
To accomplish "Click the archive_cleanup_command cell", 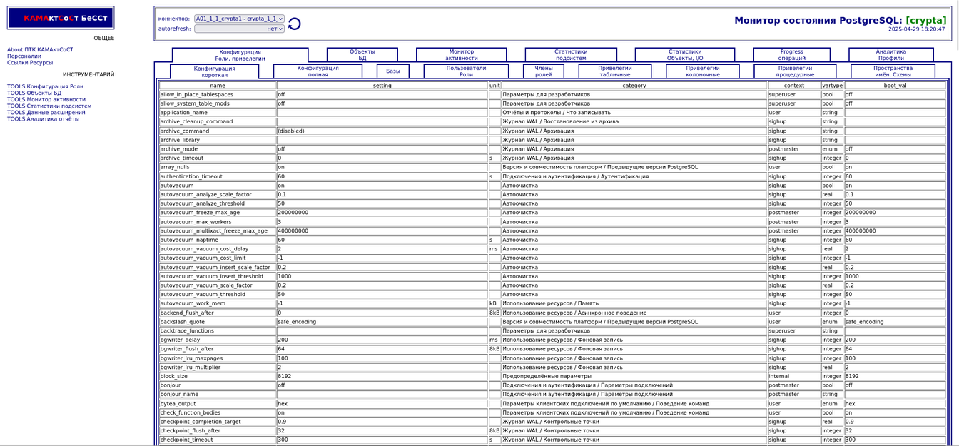I will [x=218, y=122].
